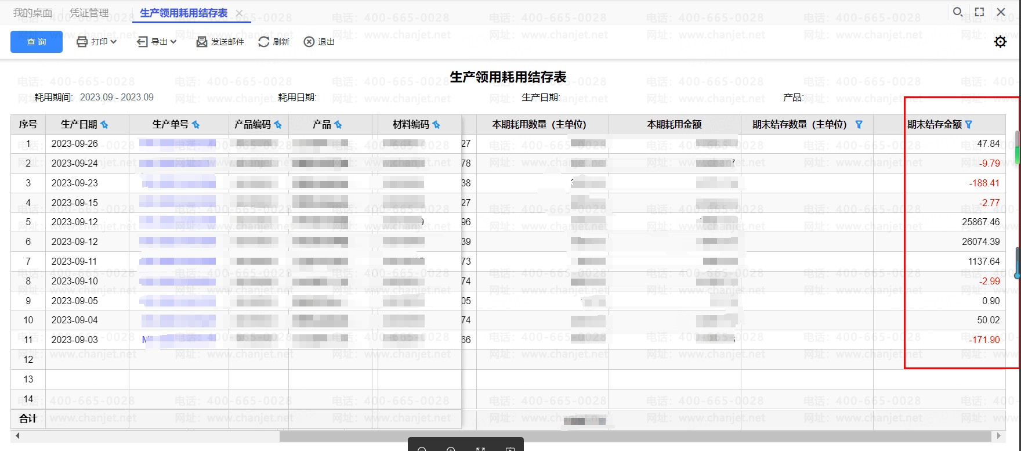Toggle the pin on 生产单号 column
Screen dimensions: 1021x451
point(196,125)
